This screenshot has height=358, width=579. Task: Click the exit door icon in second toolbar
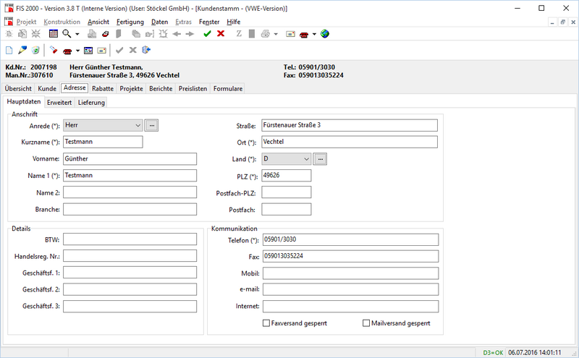146,51
